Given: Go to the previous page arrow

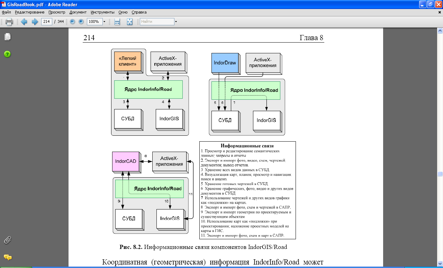Looking at the screenshot, I should point(24,22).
